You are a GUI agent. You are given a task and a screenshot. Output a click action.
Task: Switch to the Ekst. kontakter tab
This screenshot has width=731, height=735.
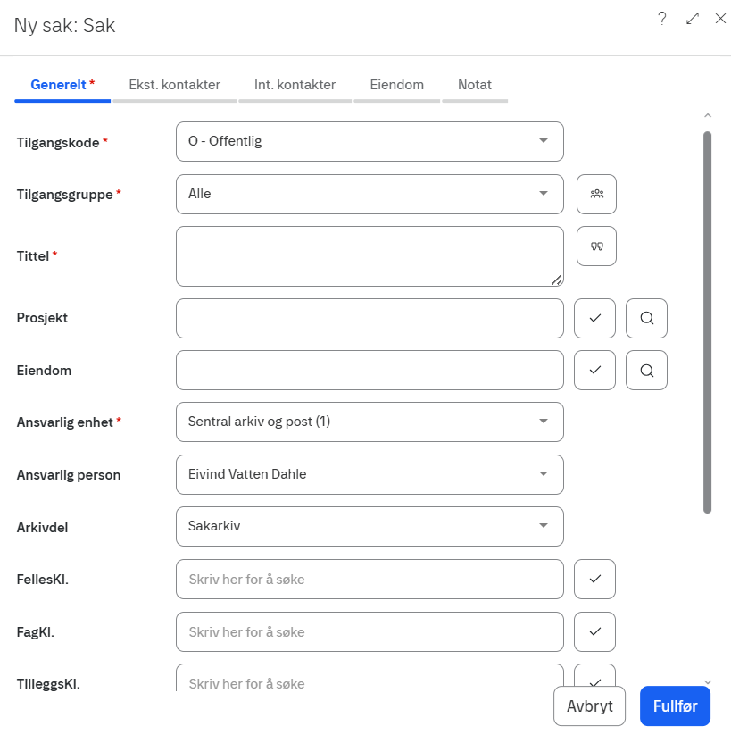(x=174, y=85)
